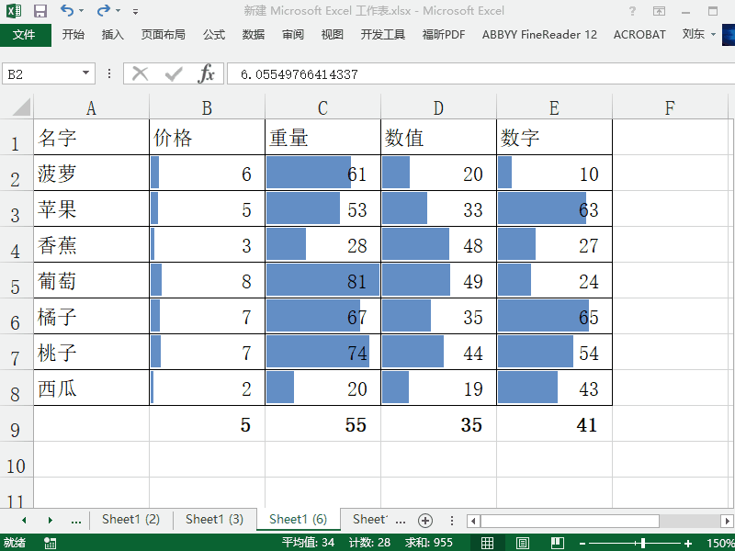
Task: Switch to the 开始 ribbon tab
Action: [x=73, y=34]
